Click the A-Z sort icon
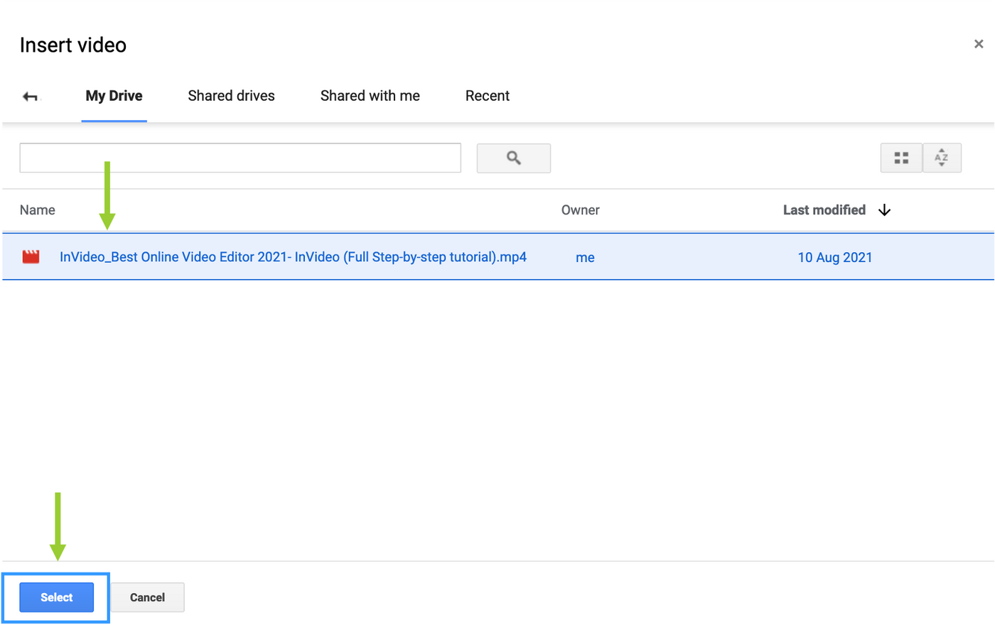 click(942, 158)
